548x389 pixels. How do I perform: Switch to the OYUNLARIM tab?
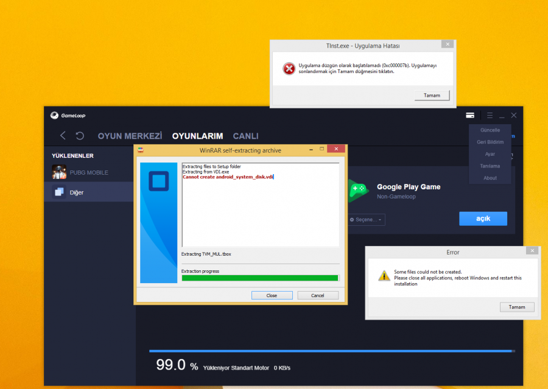pyautogui.click(x=197, y=136)
